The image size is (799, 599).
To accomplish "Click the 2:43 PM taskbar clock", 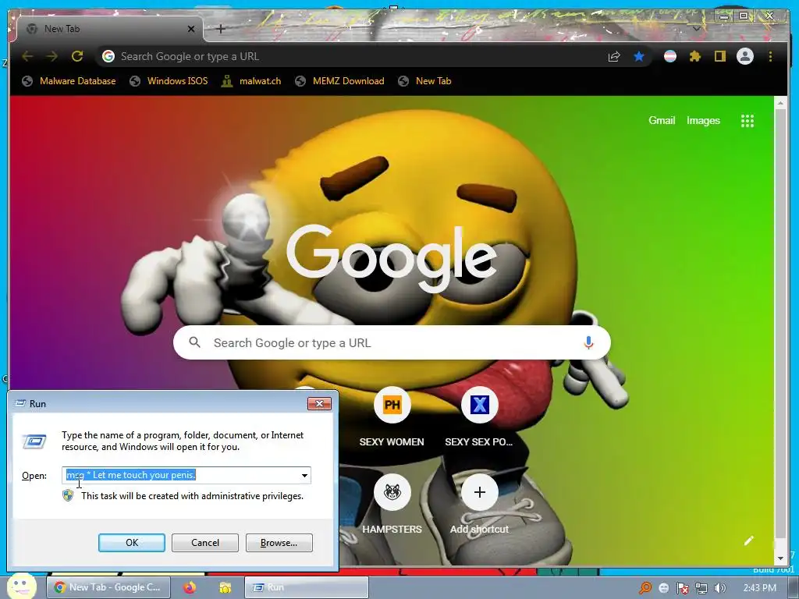I will pyautogui.click(x=759, y=588).
